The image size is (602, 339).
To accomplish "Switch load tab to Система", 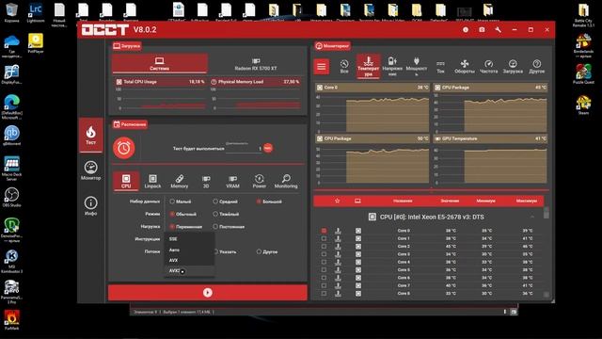I will click(159, 63).
